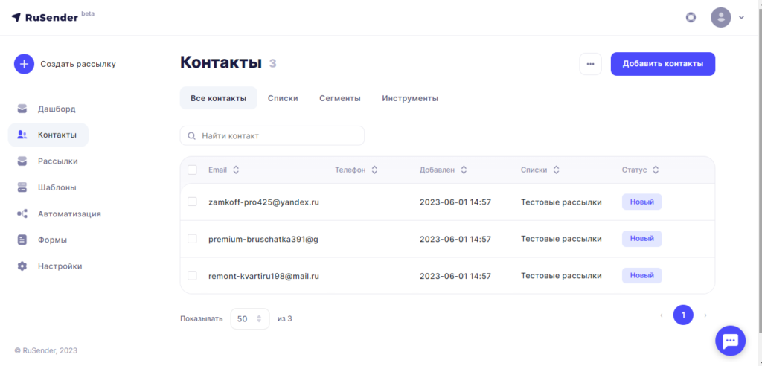Sort by Списки column arrows

pos(556,170)
